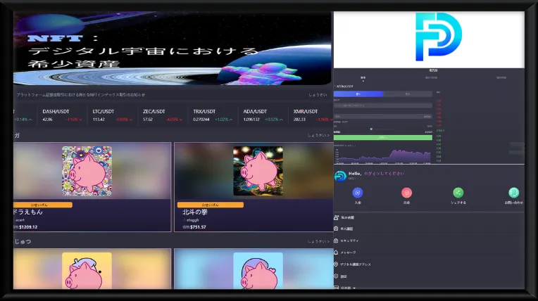Click the しょうさい link beside announcement text
This screenshot has width=538, height=301.
pyautogui.click(x=318, y=95)
